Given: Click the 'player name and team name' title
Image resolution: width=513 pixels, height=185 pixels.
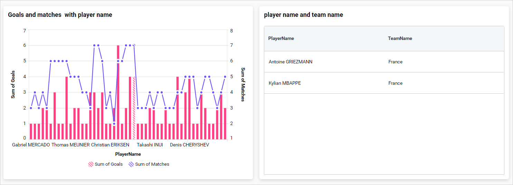Looking at the screenshot, I should coord(303,15).
